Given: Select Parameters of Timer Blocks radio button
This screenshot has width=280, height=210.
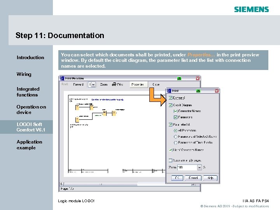Looking at the screenshot, I should click(x=175, y=143).
